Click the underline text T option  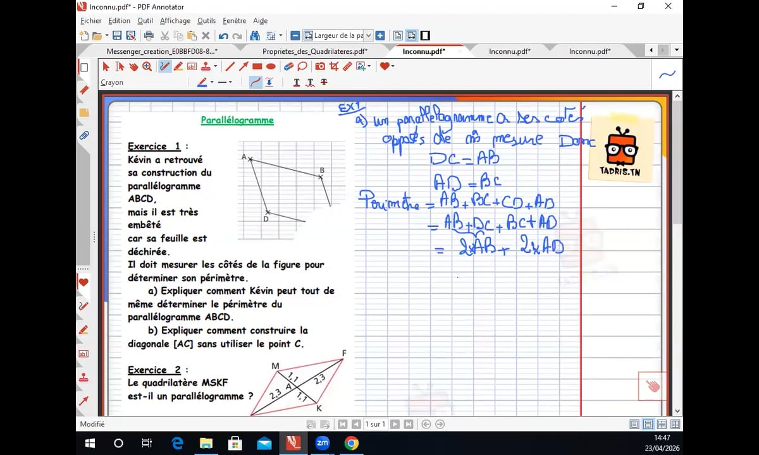tap(297, 82)
